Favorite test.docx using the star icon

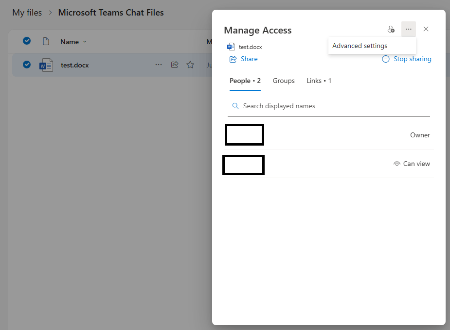click(x=190, y=65)
